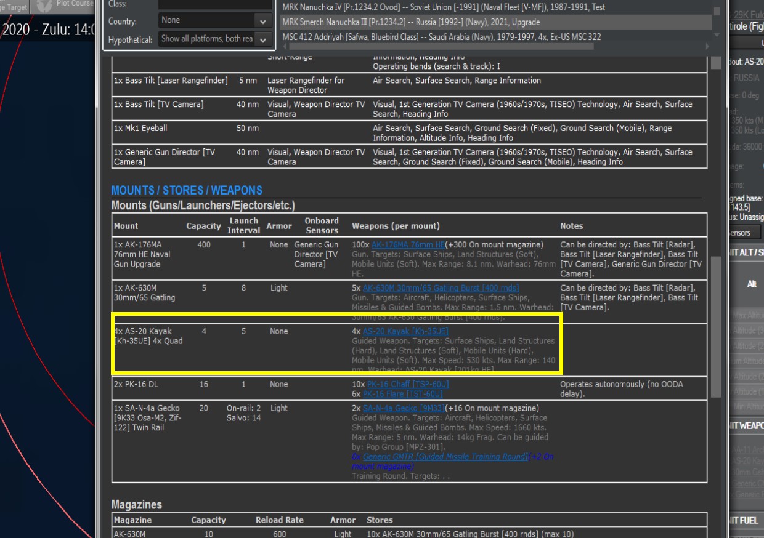The image size is (764, 538).
Task: Open the Generic GMTR training round link
Action: point(445,457)
